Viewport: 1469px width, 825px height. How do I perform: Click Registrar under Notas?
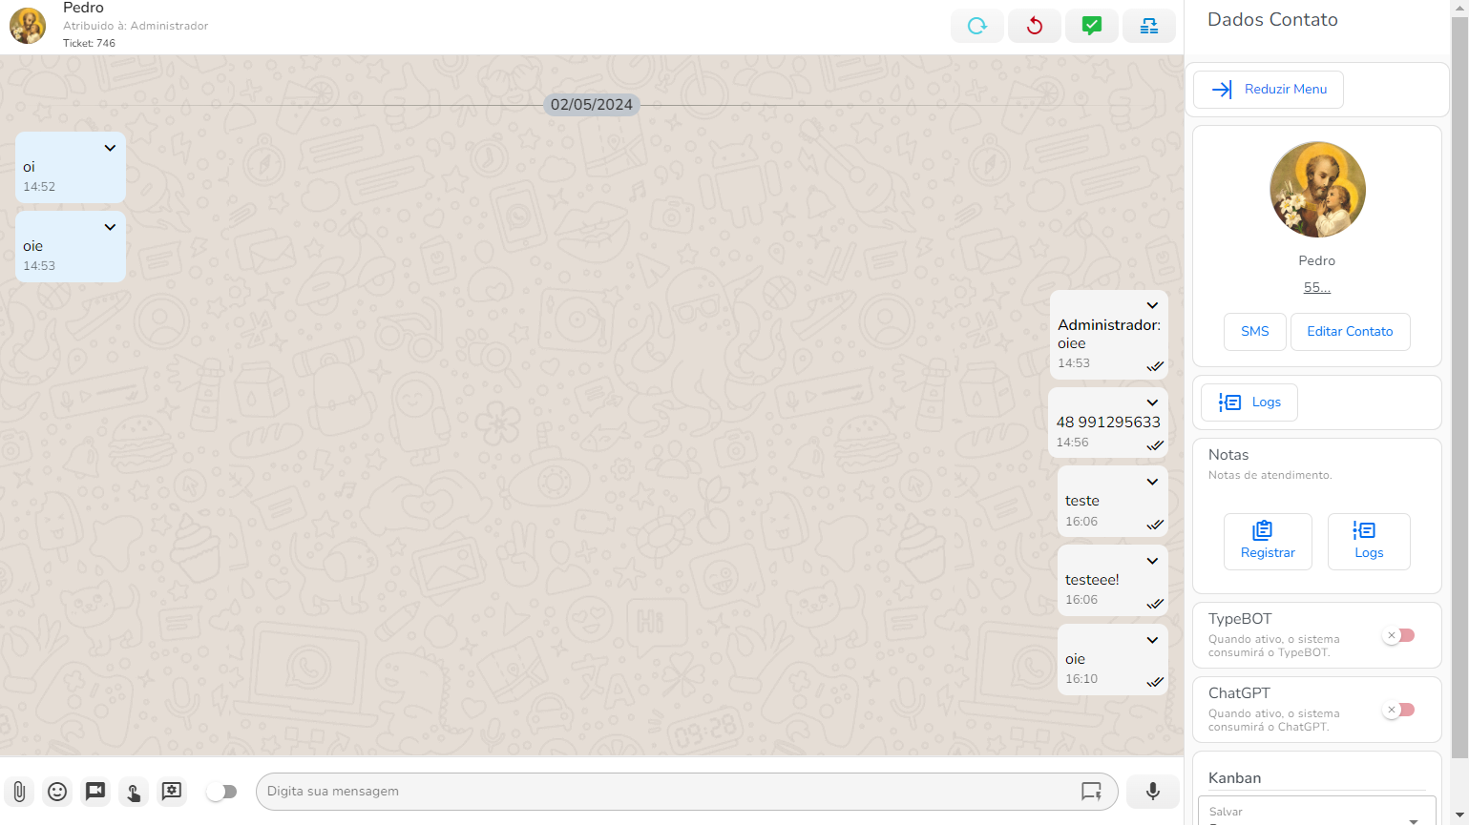[1267, 542]
